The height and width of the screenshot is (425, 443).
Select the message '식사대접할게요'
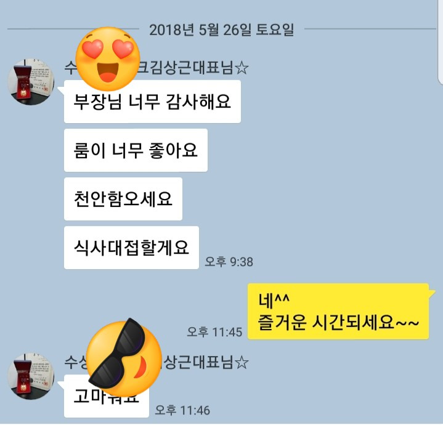tap(131, 248)
